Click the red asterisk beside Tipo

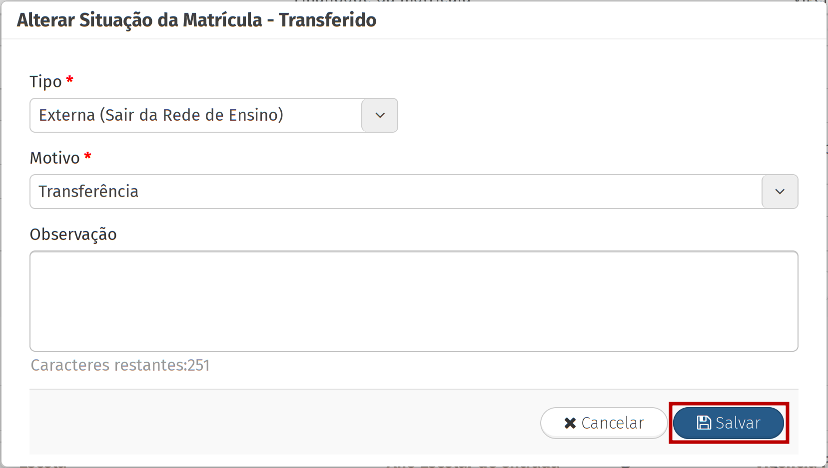click(x=70, y=79)
